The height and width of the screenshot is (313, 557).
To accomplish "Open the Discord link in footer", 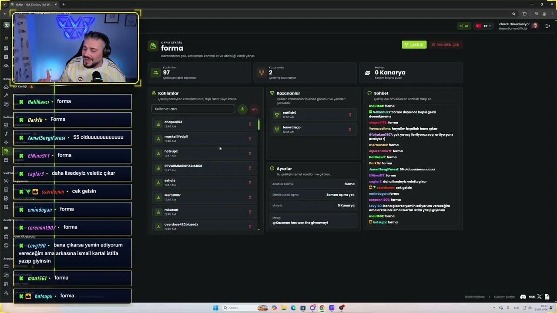I will point(523,297).
